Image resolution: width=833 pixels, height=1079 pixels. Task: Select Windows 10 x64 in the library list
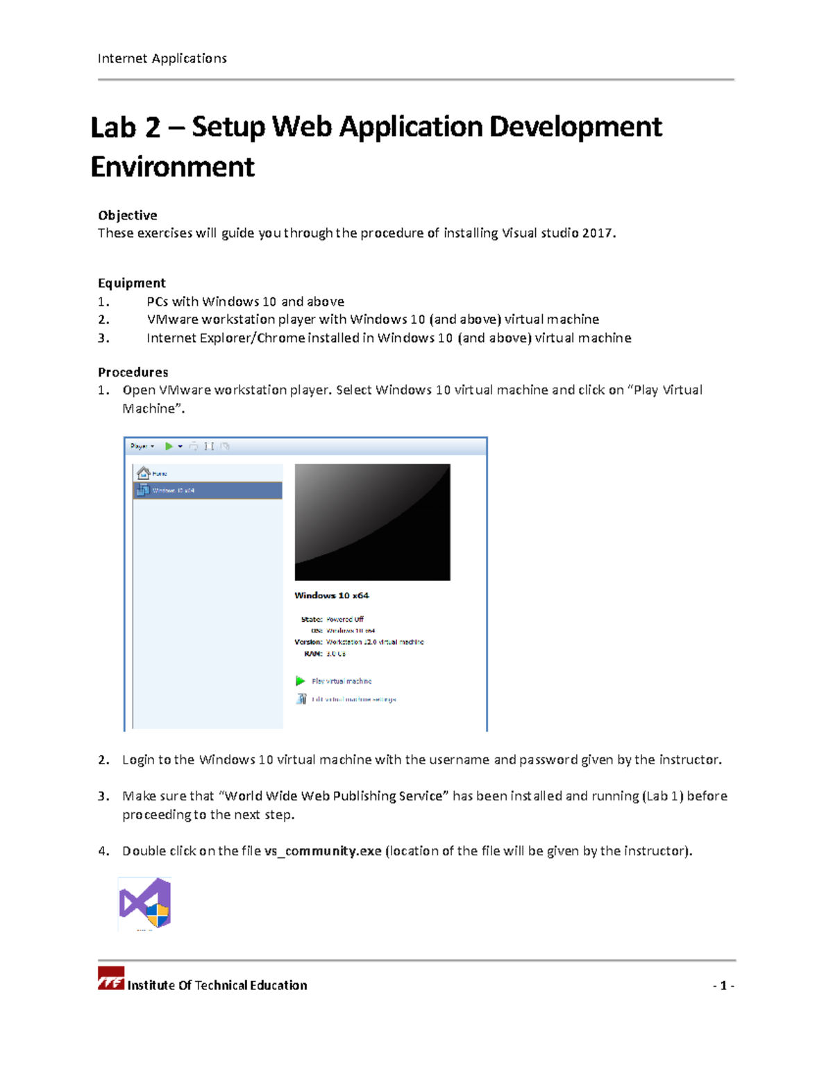click(x=174, y=490)
